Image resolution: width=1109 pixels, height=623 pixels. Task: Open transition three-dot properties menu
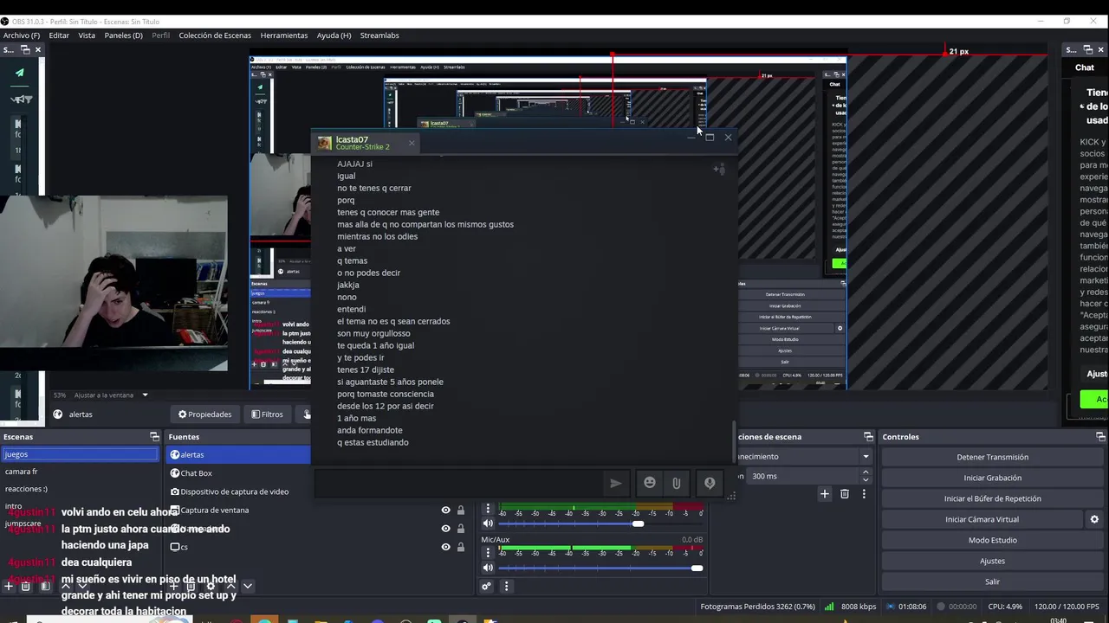(864, 494)
